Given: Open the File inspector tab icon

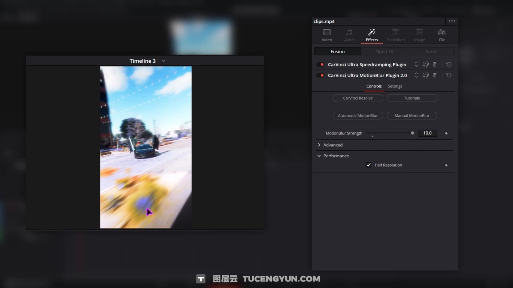Looking at the screenshot, I should click(442, 33).
